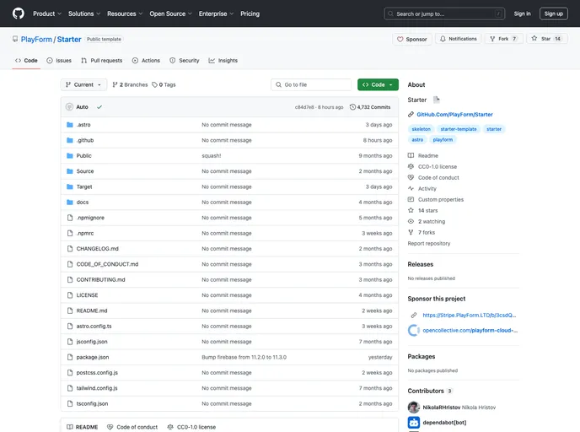Click the Public folder icon
The width and height of the screenshot is (580, 432).
(x=69, y=156)
